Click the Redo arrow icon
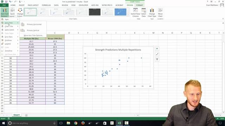This screenshot has width=225, height=126. point(15,1)
